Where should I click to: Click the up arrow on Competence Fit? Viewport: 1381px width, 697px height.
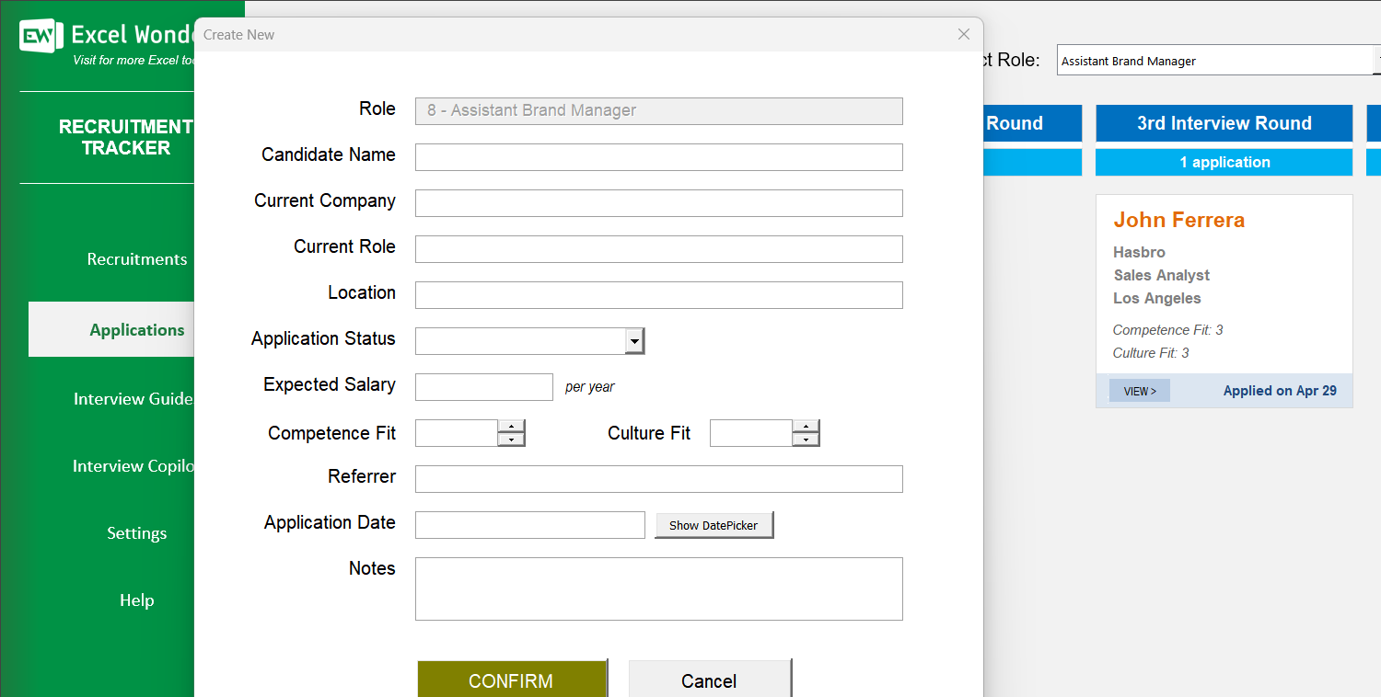[x=512, y=426]
